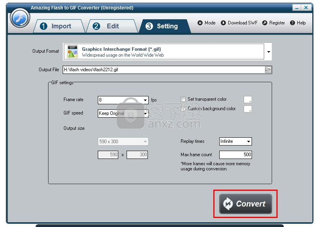Minimize the converter window
Screen dimensions: 319x227
pyautogui.click(x=297, y=8)
